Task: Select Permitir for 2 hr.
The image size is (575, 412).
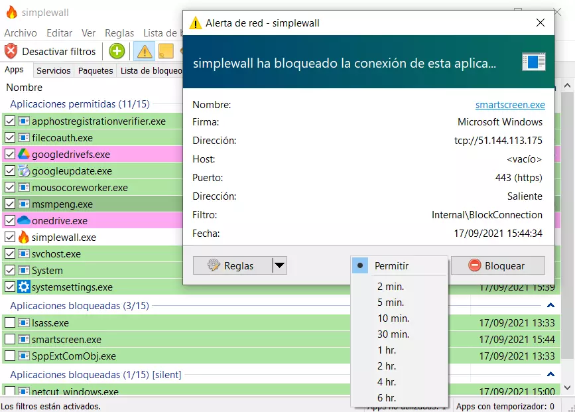Action: tap(399, 366)
